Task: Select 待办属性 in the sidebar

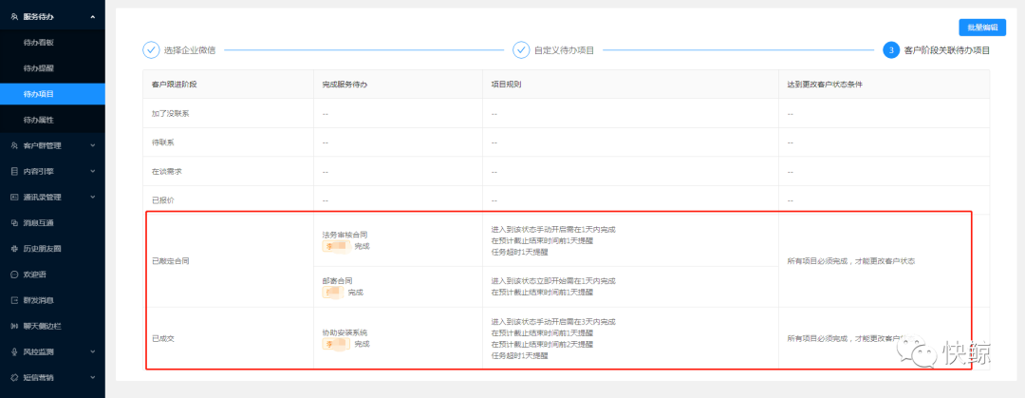Action: click(x=39, y=120)
